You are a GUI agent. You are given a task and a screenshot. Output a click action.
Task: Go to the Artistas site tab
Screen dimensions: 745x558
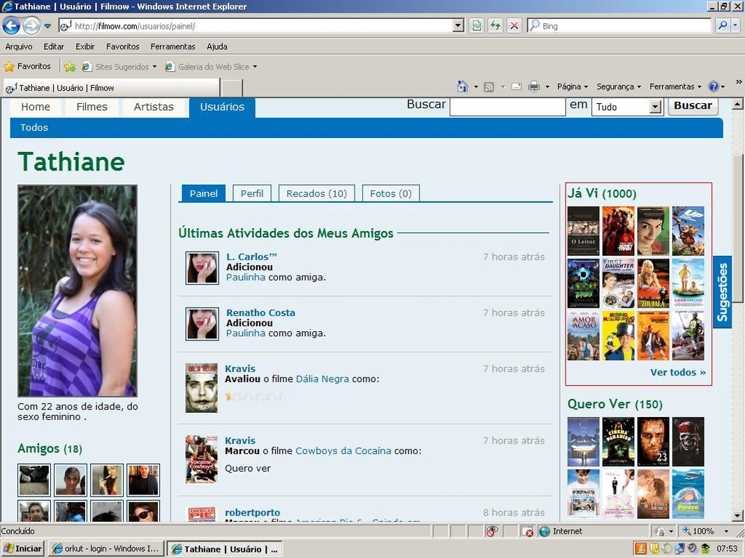point(154,107)
